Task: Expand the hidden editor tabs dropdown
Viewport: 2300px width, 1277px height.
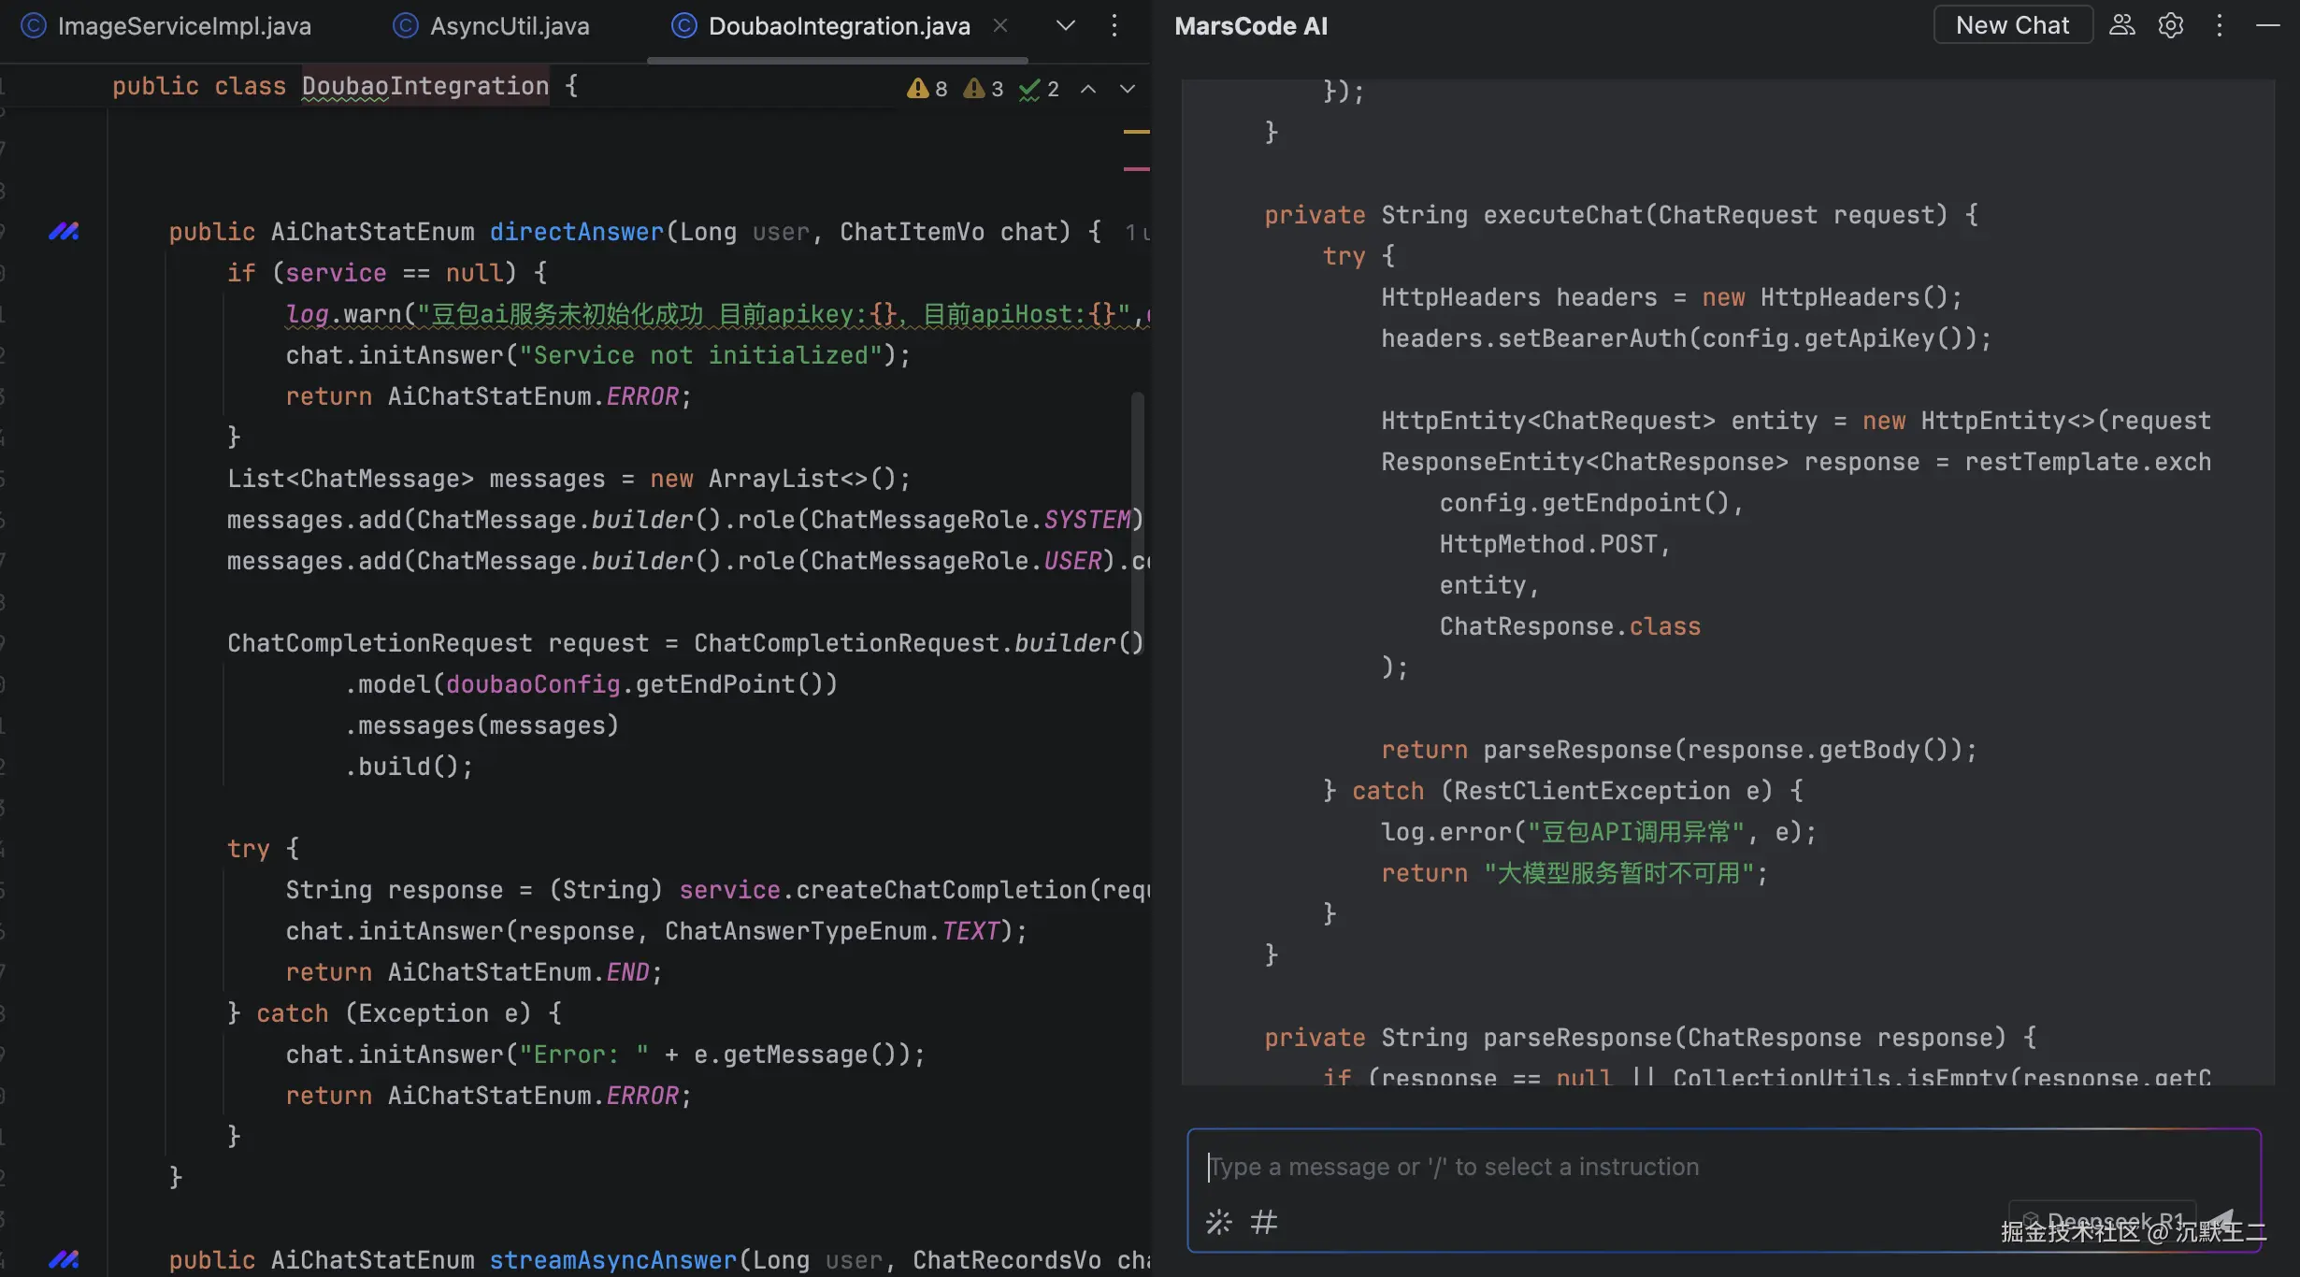Action: (x=1065, y=25)
